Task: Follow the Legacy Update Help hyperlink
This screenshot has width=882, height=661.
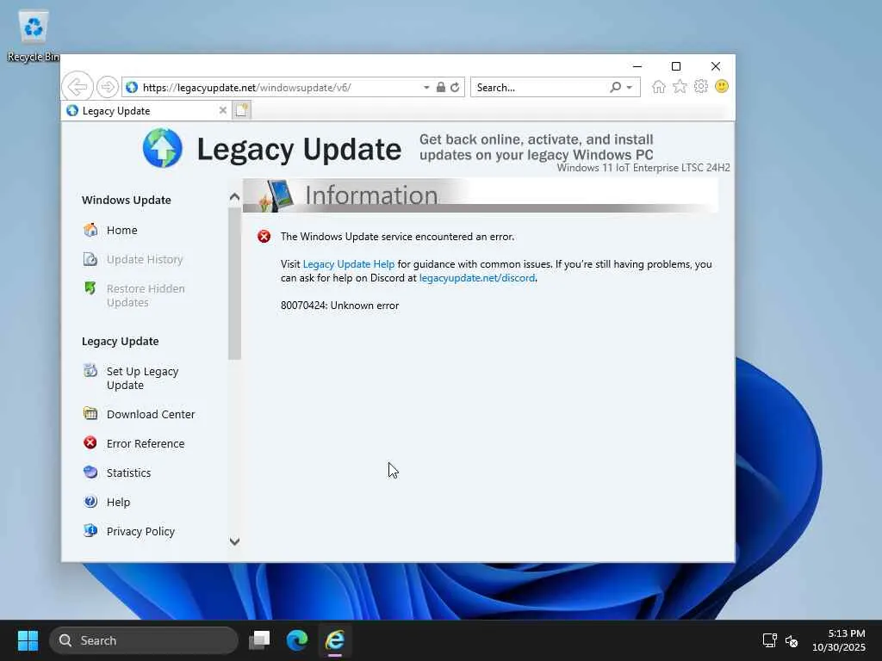Action: (349, 264)
